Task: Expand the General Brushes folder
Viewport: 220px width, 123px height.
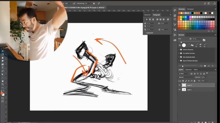Action: (x=179, y=50)
